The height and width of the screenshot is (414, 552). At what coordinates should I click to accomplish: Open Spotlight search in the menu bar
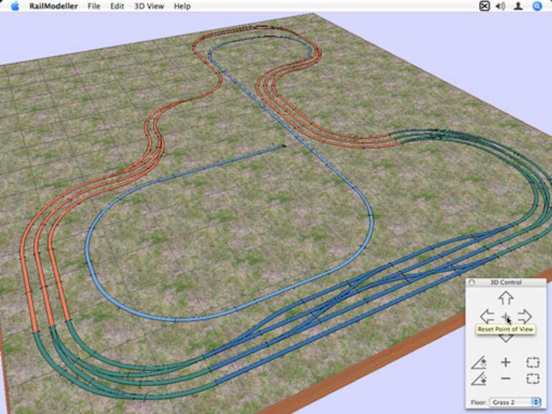[537, 6]
